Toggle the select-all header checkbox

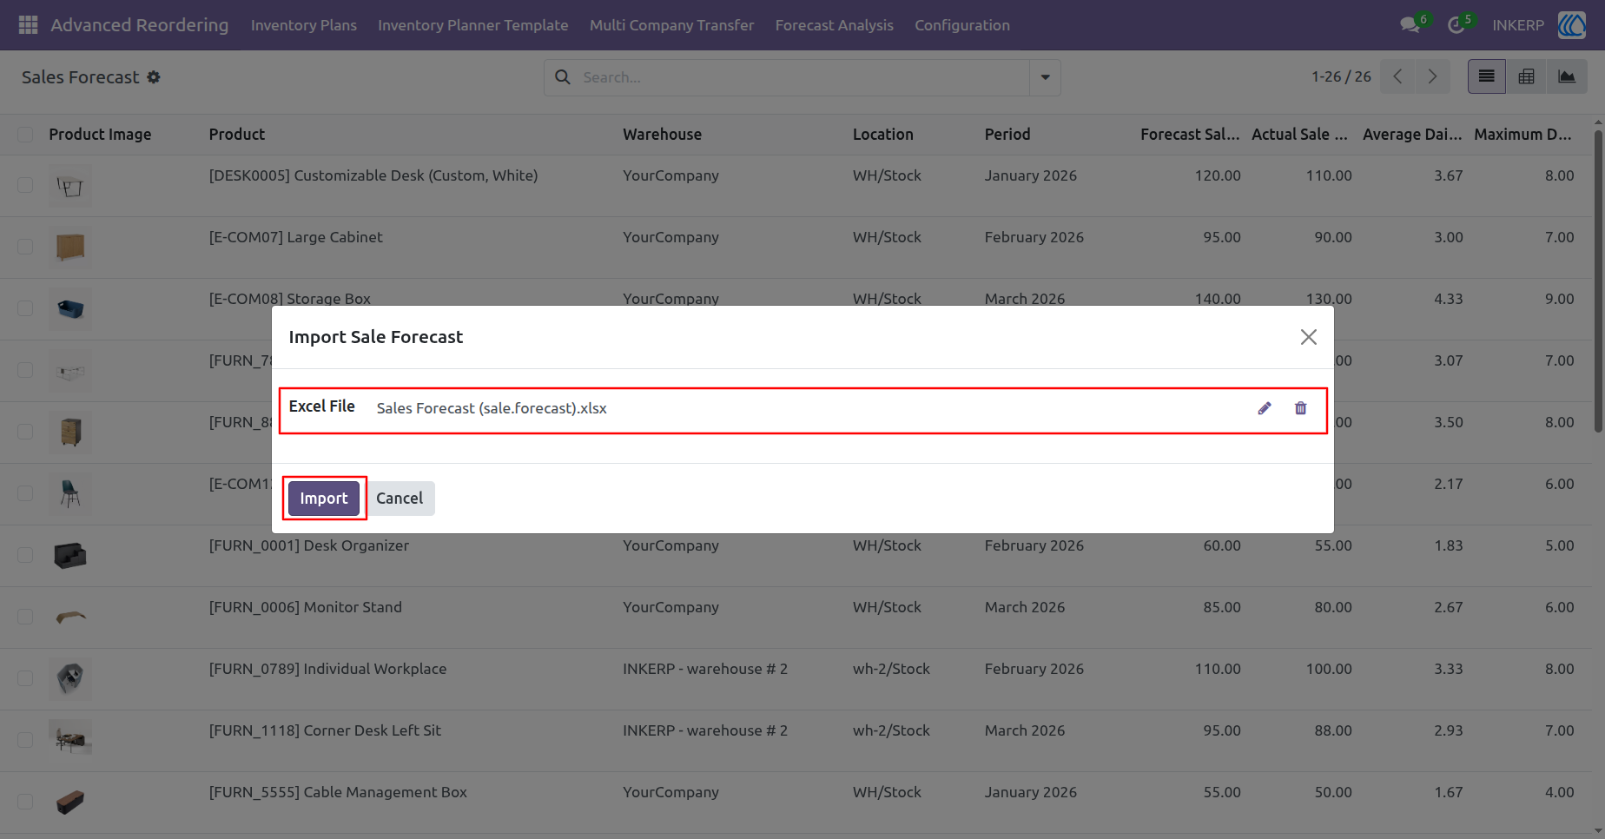tap(25, 135)
